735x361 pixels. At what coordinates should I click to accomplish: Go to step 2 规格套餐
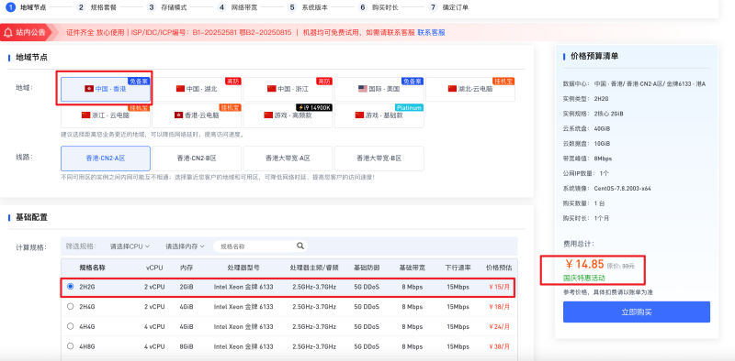(x=97, y=7)
